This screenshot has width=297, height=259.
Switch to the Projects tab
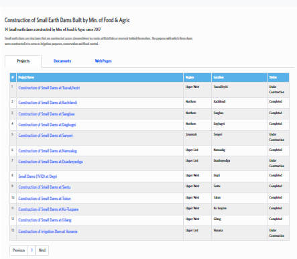coord(23,61)
